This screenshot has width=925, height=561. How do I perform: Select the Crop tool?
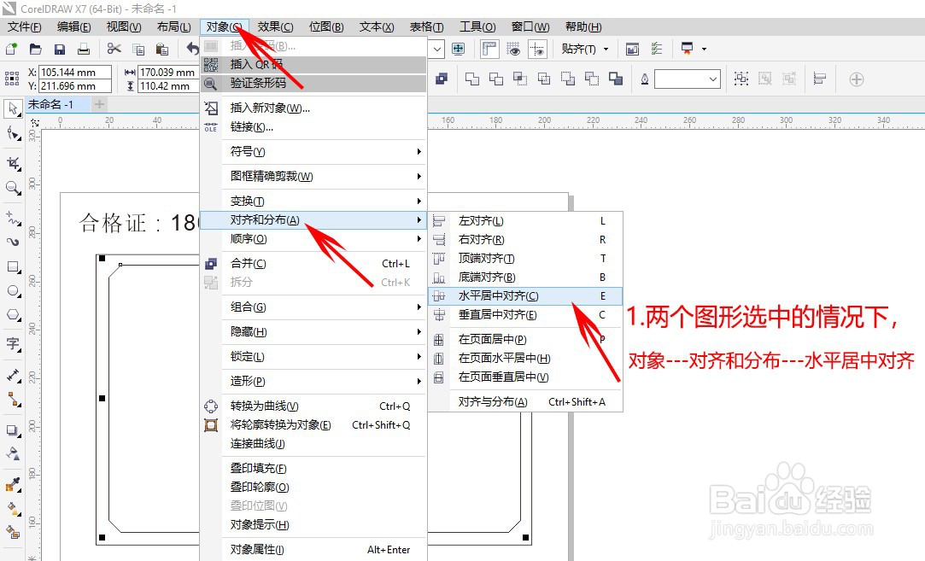coord(13,163)
